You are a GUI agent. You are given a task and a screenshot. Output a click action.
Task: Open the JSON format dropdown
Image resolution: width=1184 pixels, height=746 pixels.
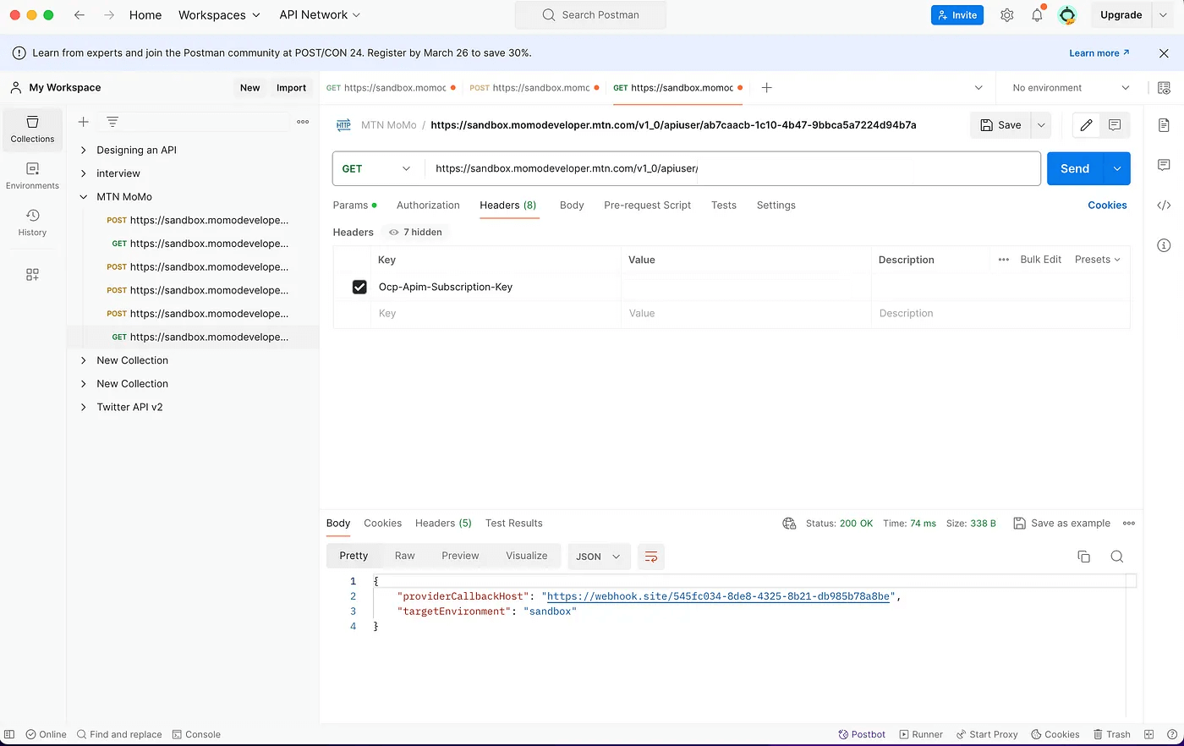pos(598,557)
